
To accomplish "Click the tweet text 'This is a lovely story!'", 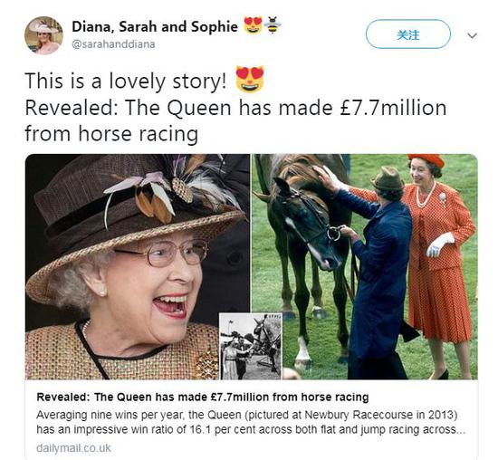I will pyautogui.click(x=126, y=81).
